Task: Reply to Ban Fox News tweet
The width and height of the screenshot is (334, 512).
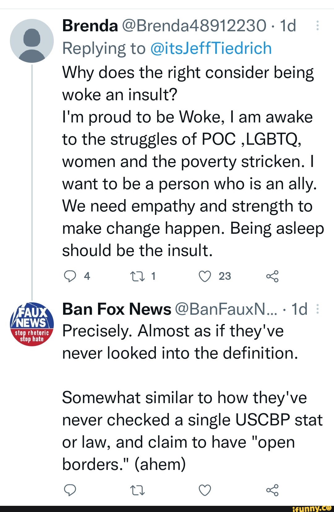Action: point(70,490)
